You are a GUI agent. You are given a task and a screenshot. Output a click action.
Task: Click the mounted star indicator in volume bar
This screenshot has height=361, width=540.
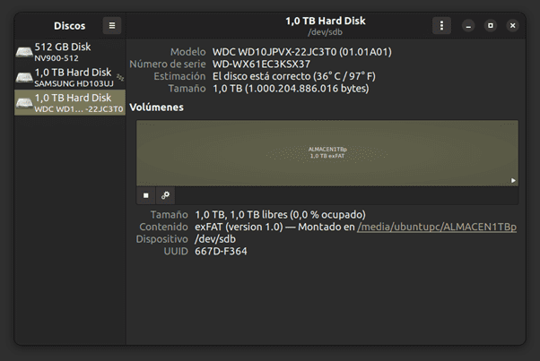[513, 180]
